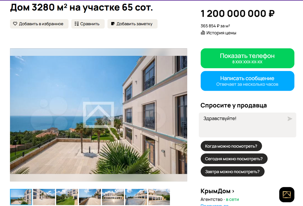Click the note icon in Добавить заметку
The image size is (303, 206).
coord(113,24)
